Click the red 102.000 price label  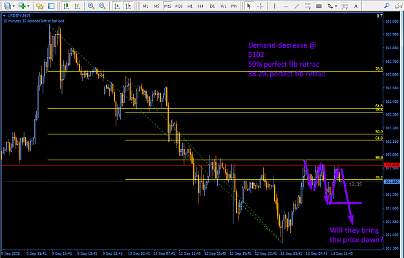tap(392, 166)
